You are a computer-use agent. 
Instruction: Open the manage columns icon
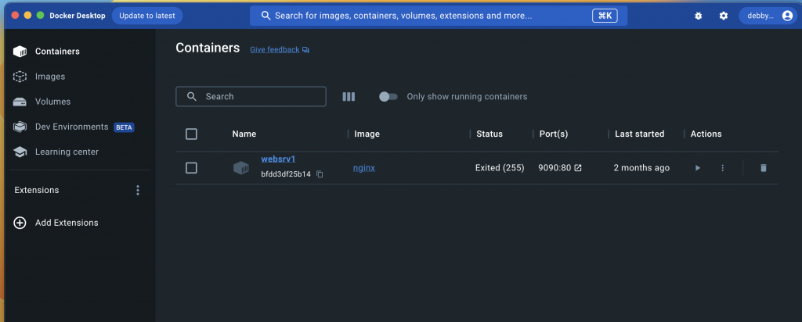[x=349, y=96]
